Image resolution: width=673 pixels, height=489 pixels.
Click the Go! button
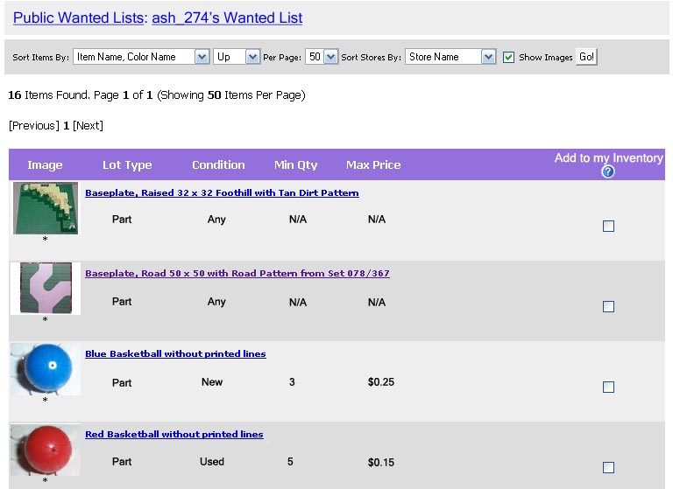tap(586, 57)
